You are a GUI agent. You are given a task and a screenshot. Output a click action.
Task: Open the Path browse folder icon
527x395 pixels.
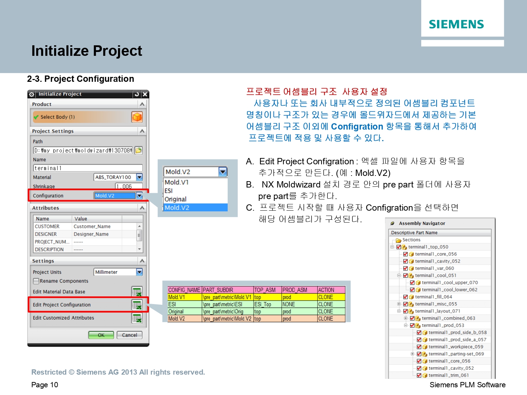coord(138,150)
